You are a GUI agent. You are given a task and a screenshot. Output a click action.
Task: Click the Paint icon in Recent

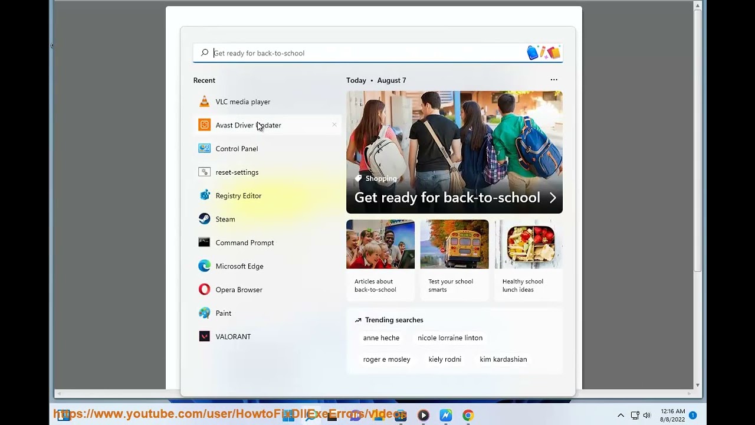pyautogui.click(x=204, y=313)
